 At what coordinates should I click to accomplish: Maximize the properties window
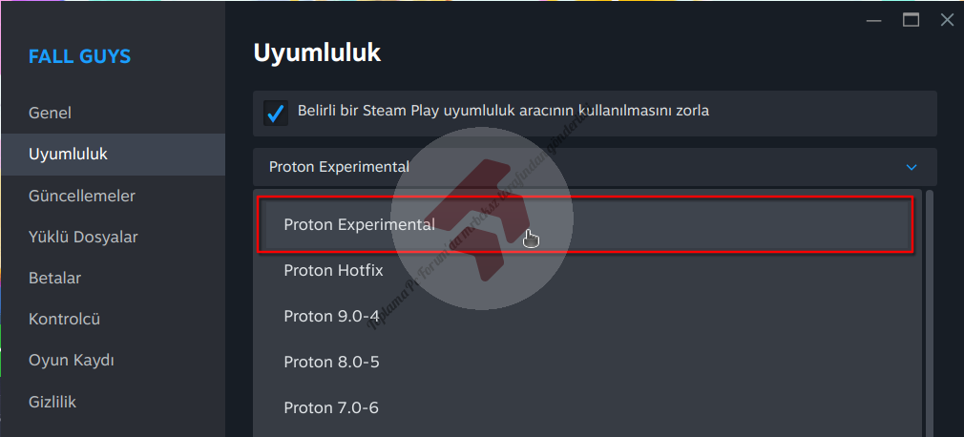coord(911,19)
